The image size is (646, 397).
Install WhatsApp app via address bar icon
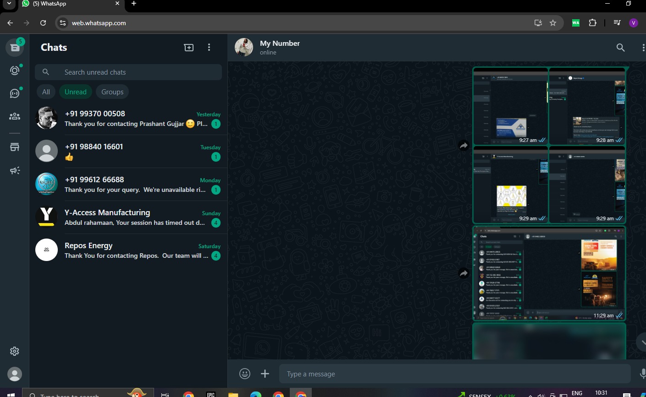click(x=538, y=23)
